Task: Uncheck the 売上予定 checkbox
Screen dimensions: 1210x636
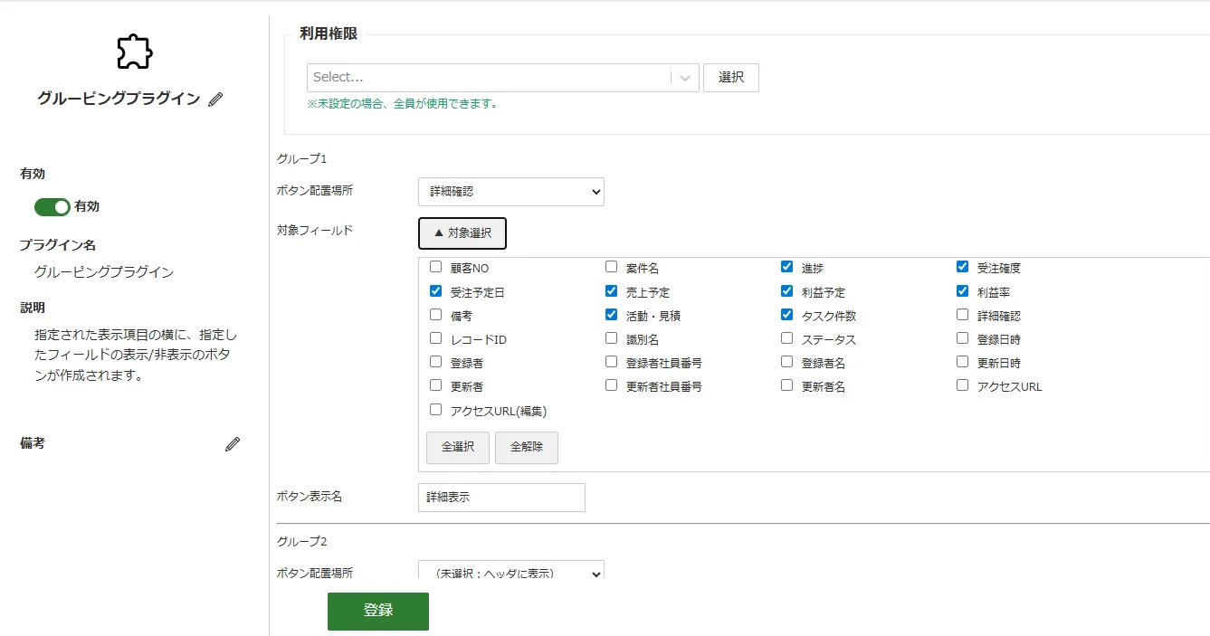Action: [x=611, y=291]
